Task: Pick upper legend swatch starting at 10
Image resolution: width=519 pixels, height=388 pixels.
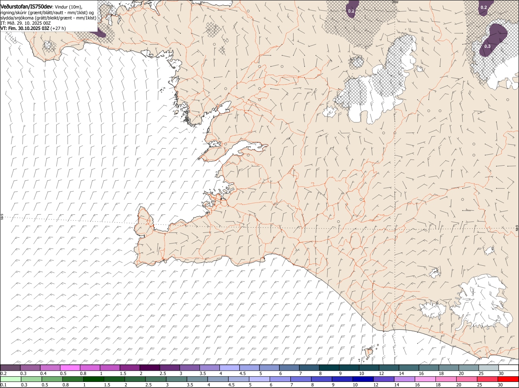Action: [369, 368]
